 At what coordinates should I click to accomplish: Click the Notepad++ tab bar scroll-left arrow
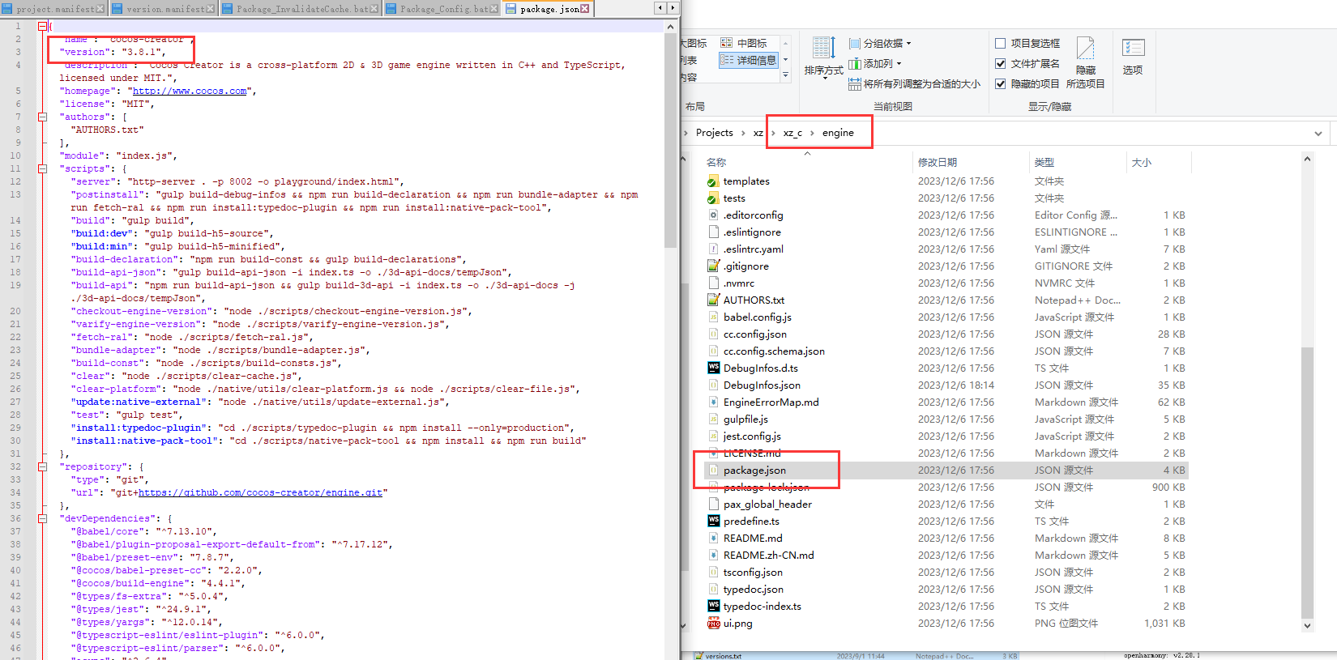(x=660, y=8)
